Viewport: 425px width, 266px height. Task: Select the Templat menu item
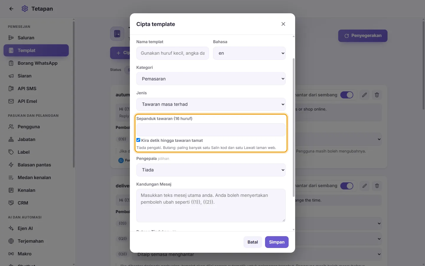click(36, 51)
